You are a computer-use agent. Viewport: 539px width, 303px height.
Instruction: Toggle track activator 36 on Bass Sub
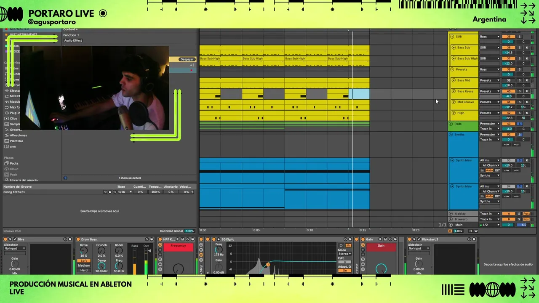coord(509,48)
